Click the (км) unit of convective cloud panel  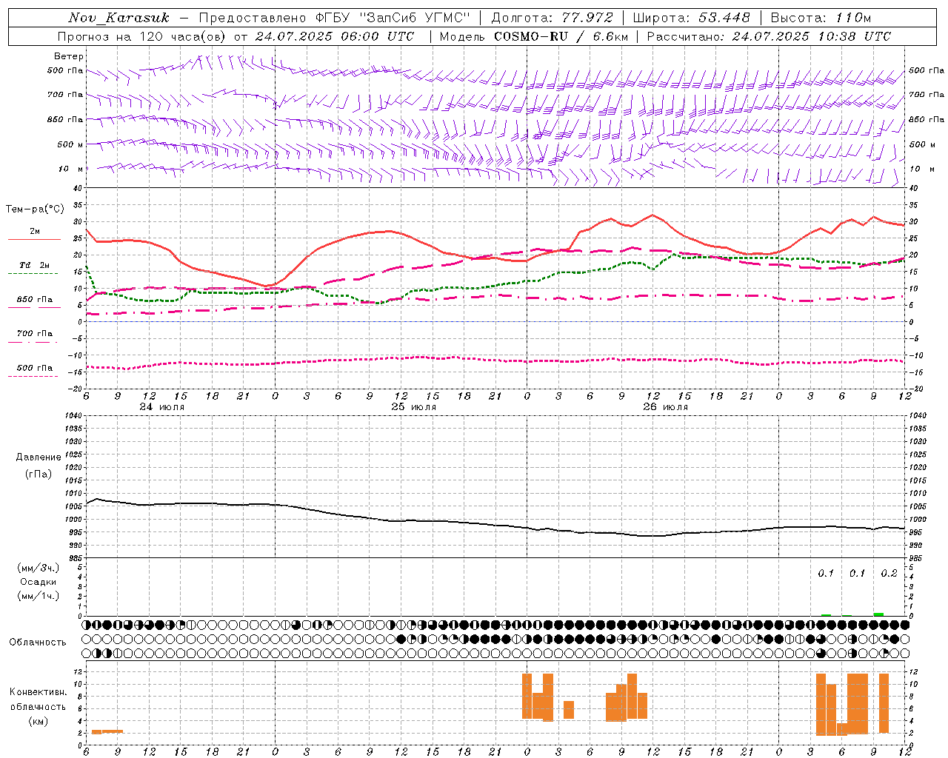[39, 721]
